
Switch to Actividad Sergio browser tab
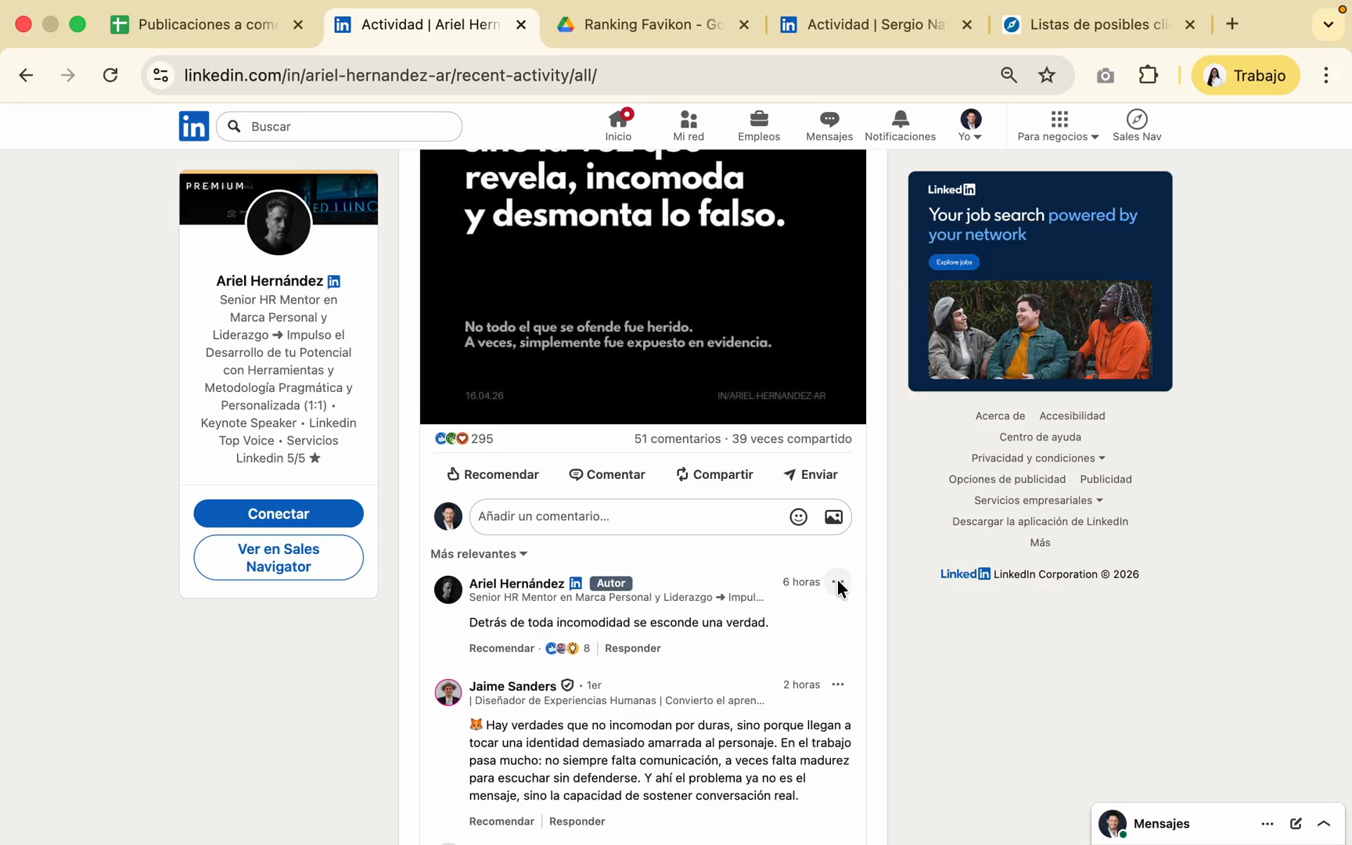[x=876, y=24]
